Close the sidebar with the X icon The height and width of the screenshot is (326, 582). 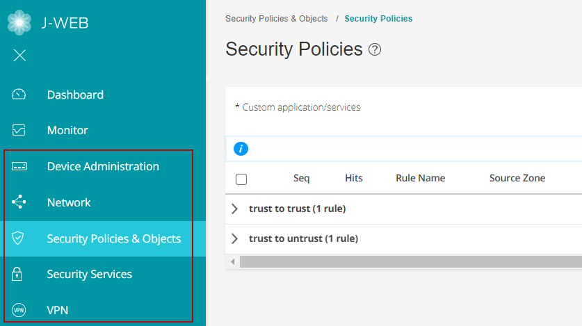pos(19,56)
